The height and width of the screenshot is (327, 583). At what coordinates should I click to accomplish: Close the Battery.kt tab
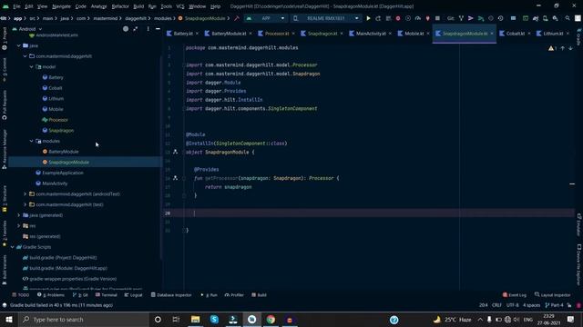(197, 34)
